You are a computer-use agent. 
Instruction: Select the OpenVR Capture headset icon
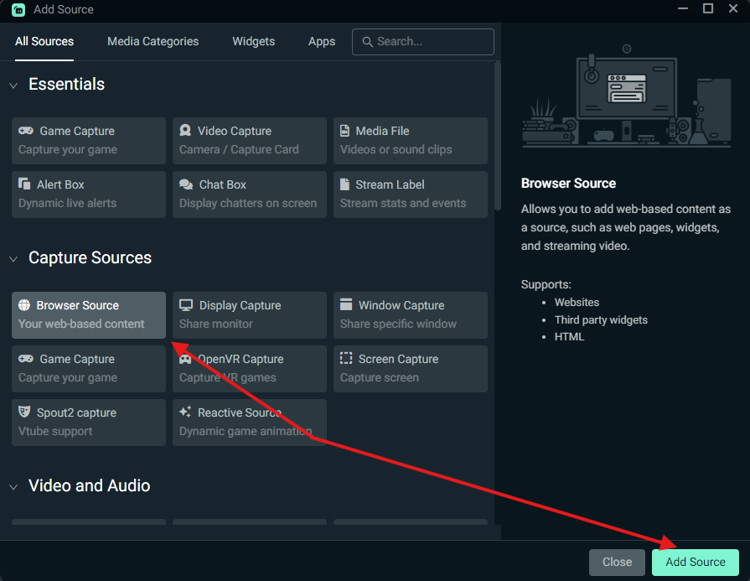(x=185, y=359)
